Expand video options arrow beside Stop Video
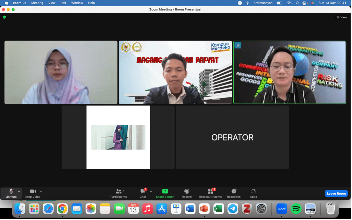The width and height of the screenshot is (352, 220). 41,192
